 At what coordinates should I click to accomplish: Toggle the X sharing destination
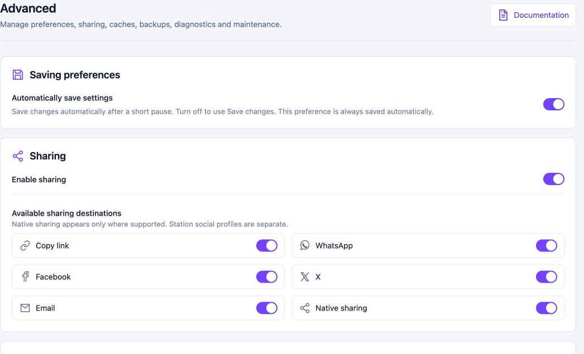(547, 277)
